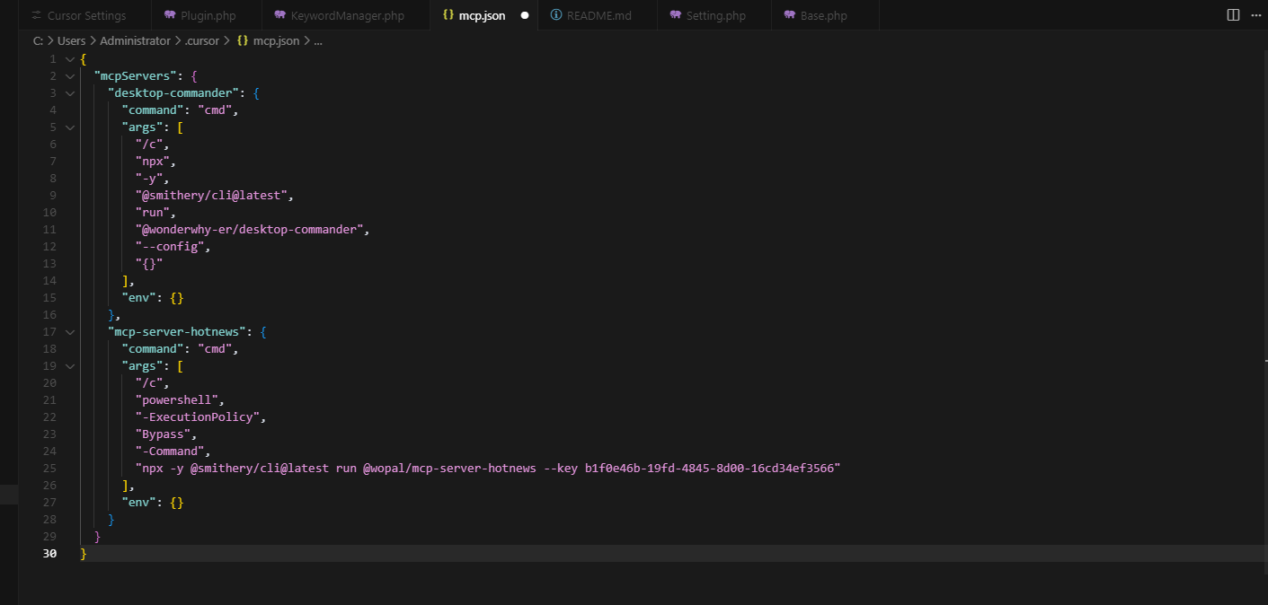
Task: Switch to the Setting.php tab
Action: (x=715, y=15)
